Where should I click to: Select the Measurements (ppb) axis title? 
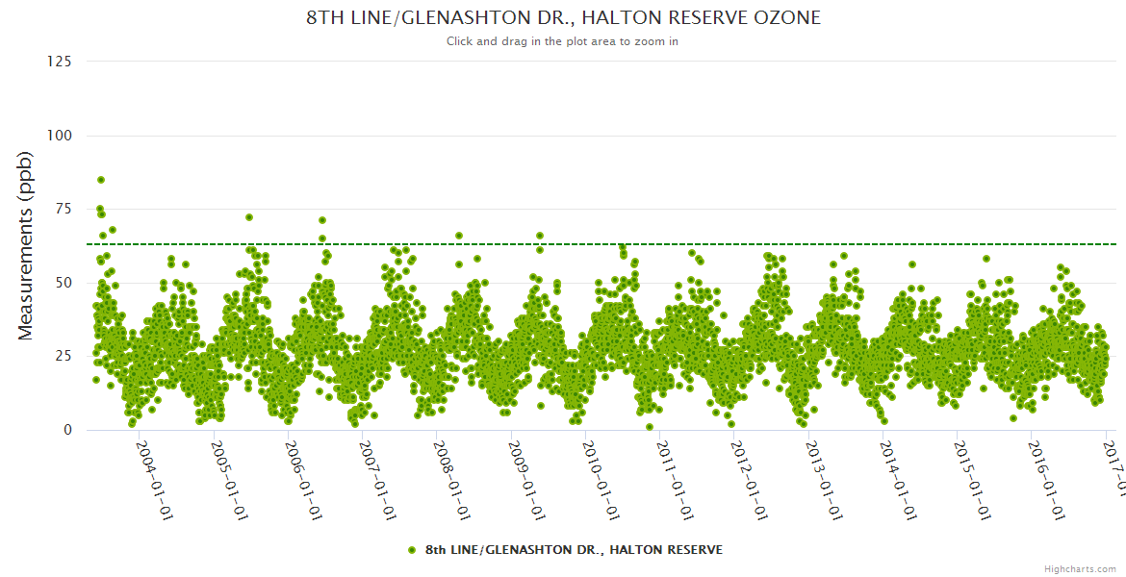tap(26, 246)
